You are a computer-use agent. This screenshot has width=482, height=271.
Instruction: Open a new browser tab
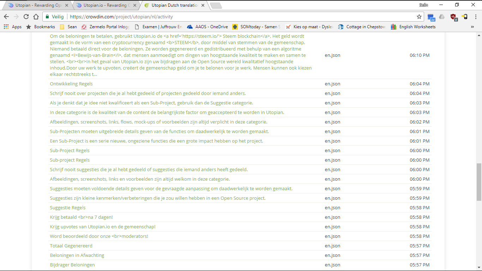click(216, 5)
